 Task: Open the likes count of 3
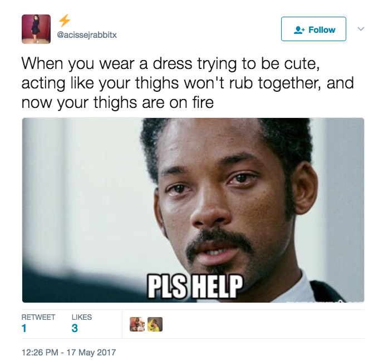75,328
